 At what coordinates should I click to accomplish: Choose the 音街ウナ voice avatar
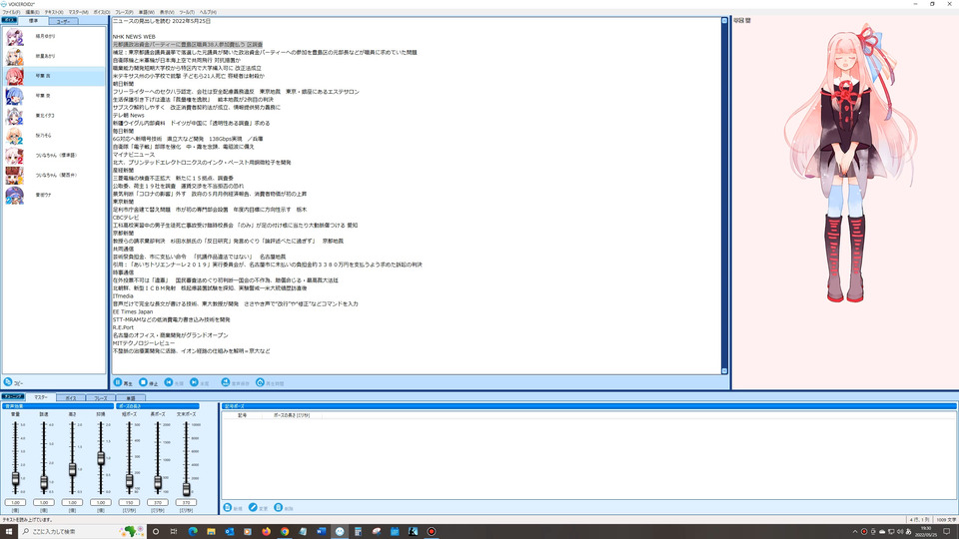click(x=14, y=195)
